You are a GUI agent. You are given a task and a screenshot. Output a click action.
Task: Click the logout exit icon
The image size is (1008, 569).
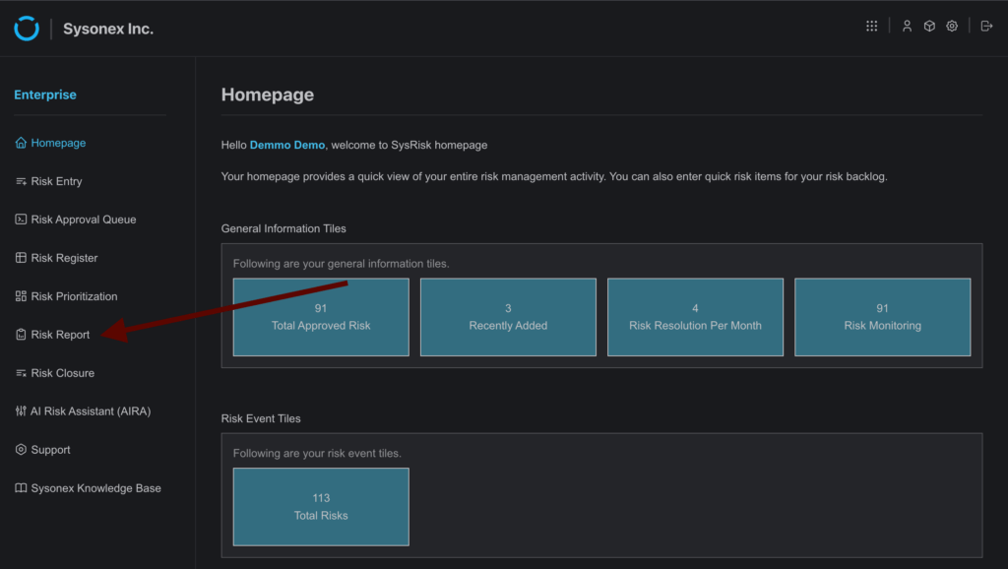coord(986,27)
